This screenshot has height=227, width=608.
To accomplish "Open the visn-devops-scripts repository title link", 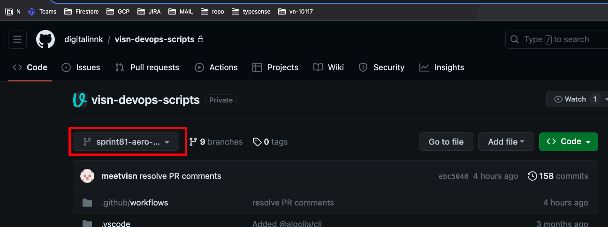I will point(145,100).
